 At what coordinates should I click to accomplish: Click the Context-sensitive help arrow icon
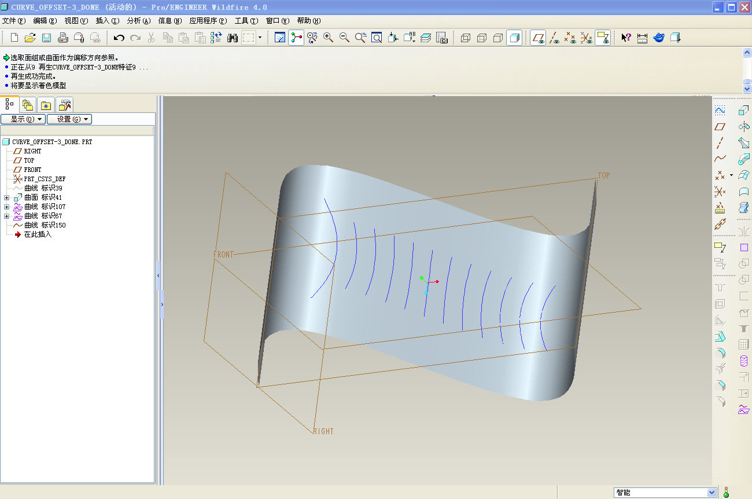point(626,38)
